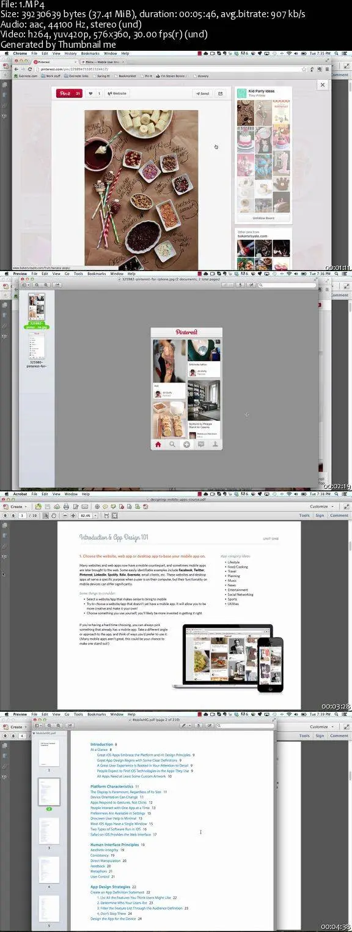352x932 pixels.
Task: Open the History menu in Chrome
Action: click(70, 53)
